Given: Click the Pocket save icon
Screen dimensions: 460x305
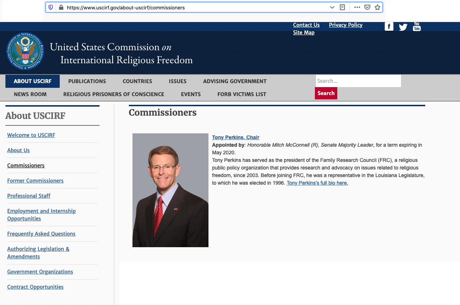Looking at the screenshot, I should pyautogui.click(x=367, y=7).
